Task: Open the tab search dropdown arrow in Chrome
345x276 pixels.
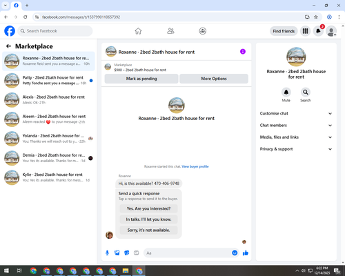Action: (x=6, y=6)
